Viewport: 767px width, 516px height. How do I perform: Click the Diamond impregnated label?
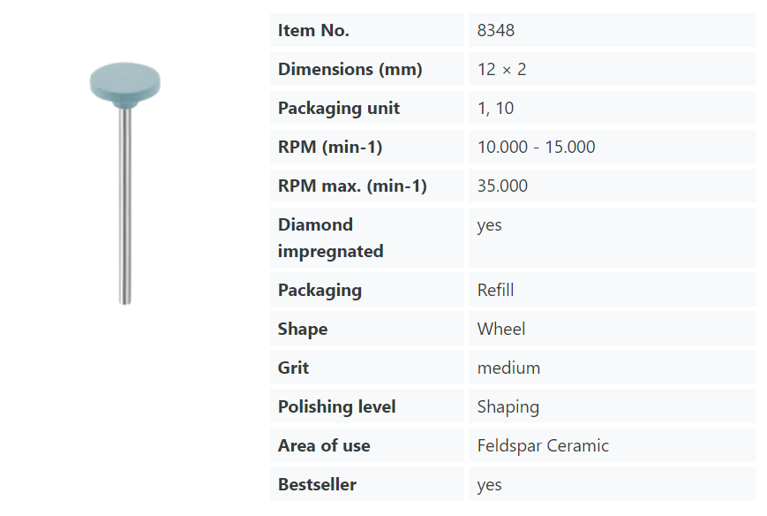330,238
